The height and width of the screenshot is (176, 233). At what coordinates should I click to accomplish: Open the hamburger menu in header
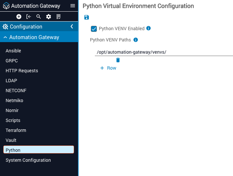click(x=73, y=6)
